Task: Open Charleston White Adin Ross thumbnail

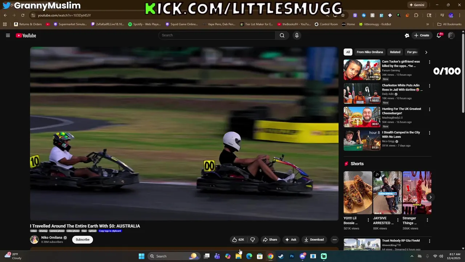Action: tap(362, 94)
